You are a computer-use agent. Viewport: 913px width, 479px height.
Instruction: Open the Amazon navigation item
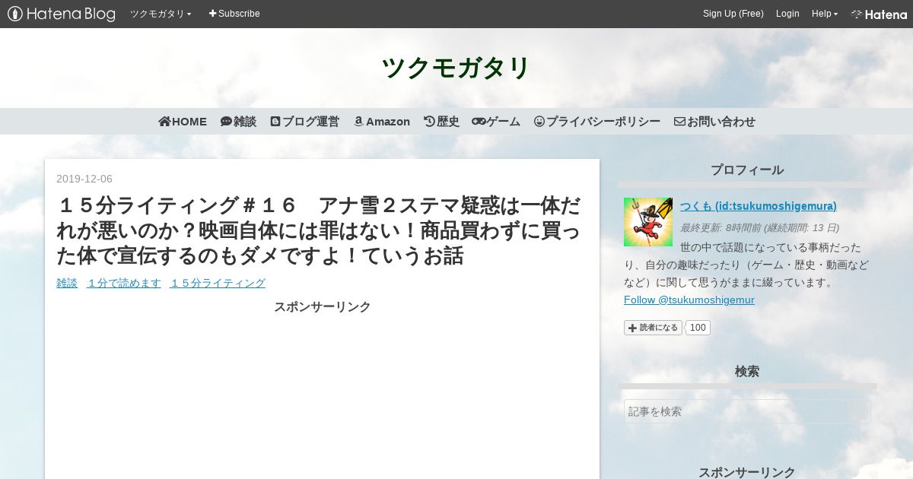click(x=381, y=122)
